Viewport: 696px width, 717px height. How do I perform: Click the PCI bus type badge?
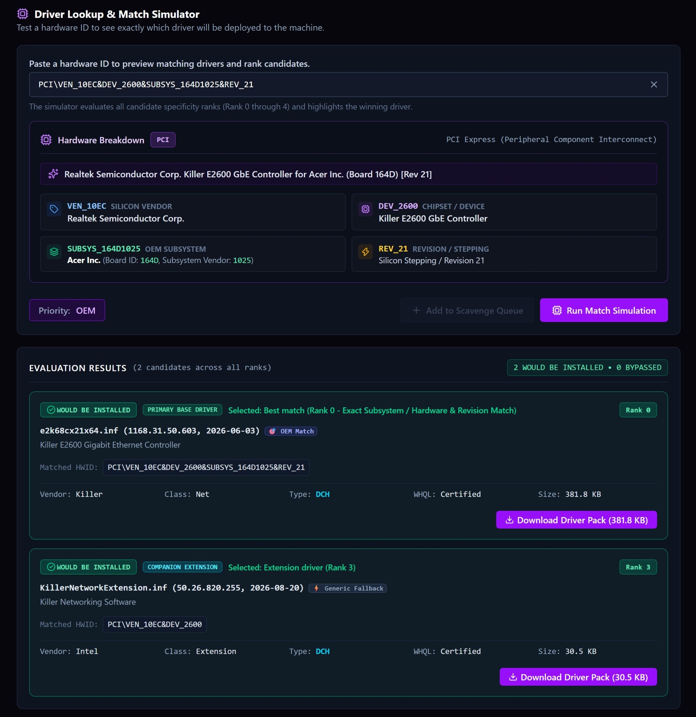[163, 140]
